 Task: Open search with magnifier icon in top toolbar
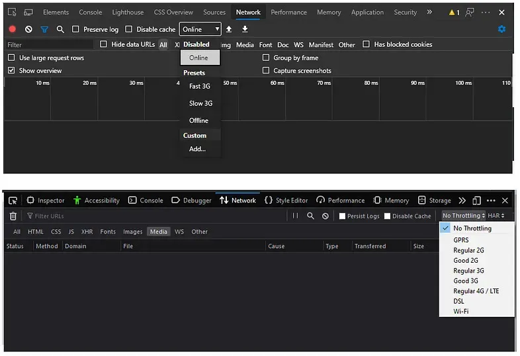coord(60,30)
